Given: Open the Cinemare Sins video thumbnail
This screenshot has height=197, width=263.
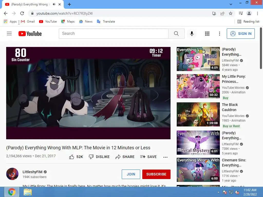Looking at the screenshot, I should pyautogui.click(x=198, y=170).
